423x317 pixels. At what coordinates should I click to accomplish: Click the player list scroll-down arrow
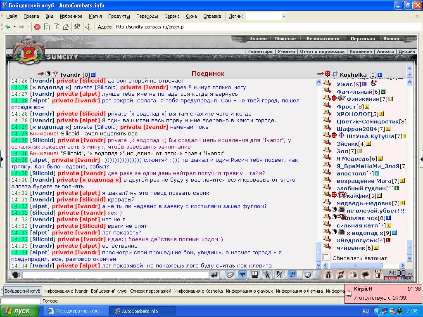(409, 258)
